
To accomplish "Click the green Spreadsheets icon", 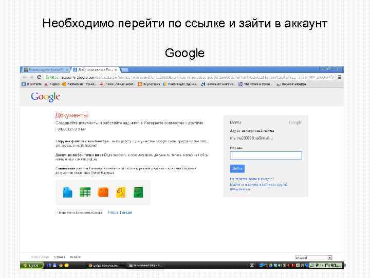I will [85, 192].
